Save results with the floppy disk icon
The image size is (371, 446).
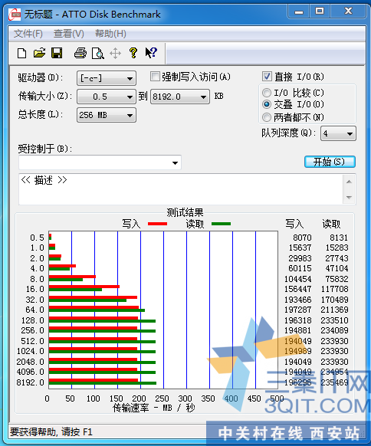[x=57, y=53]
